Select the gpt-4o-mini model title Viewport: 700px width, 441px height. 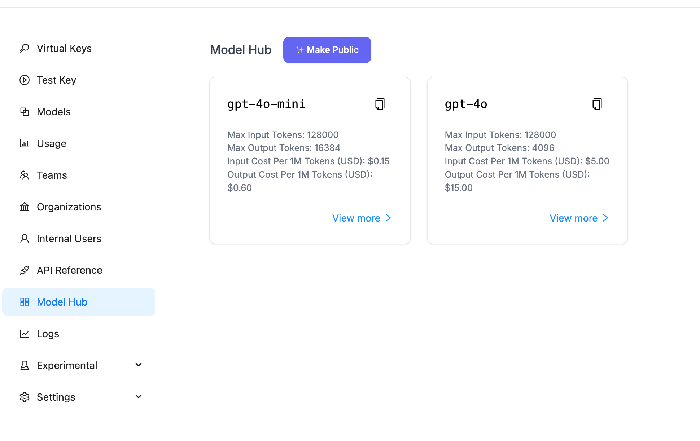[266, 104]
